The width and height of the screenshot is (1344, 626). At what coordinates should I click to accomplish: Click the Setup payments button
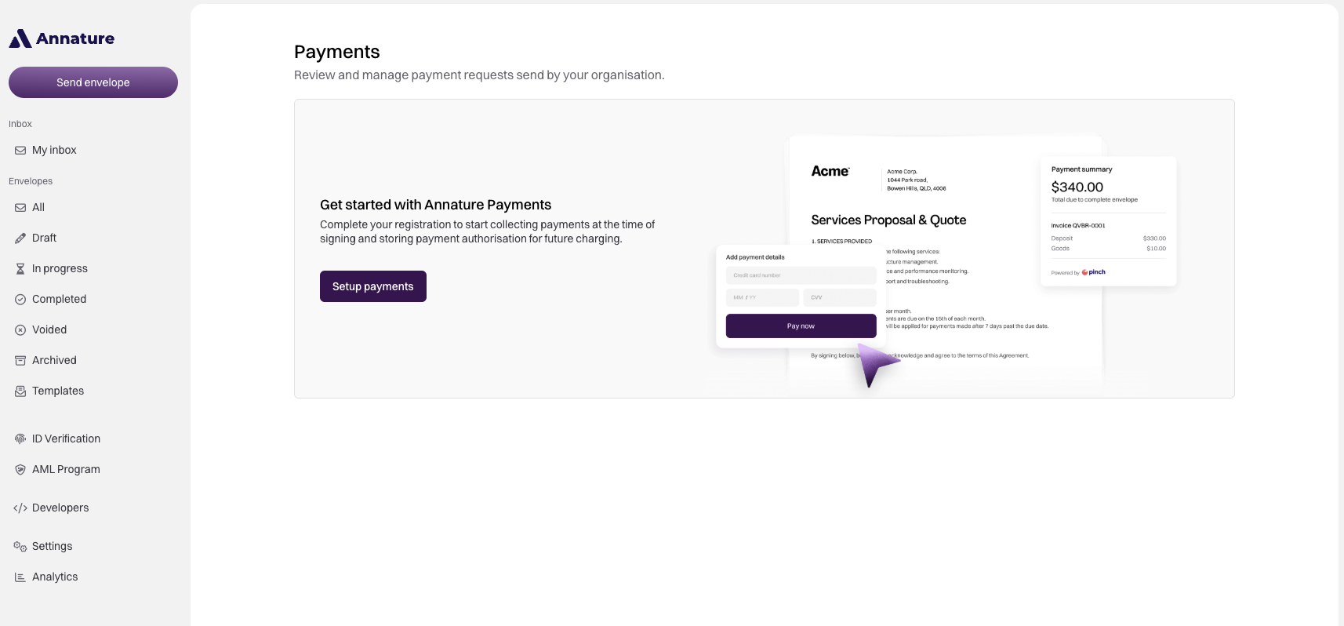coord(373,286)
